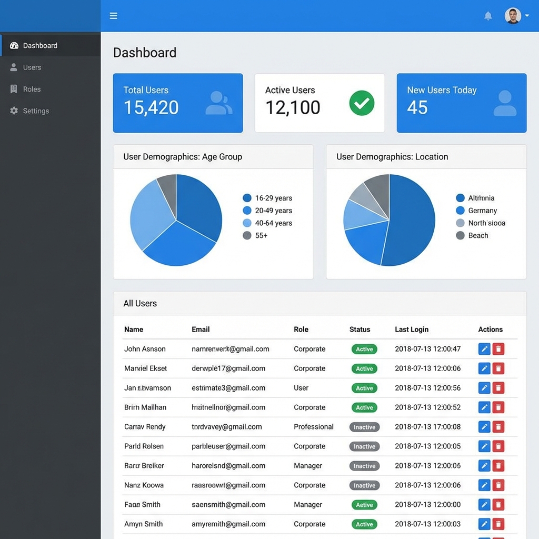
Task: Click the Roles sidebar icon
Action: 14,89
